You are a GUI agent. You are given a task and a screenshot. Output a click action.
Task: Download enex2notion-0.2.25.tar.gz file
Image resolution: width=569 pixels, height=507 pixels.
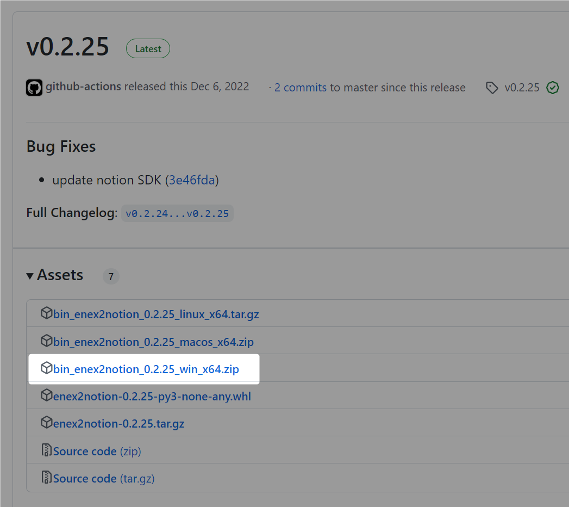point(118,423)
